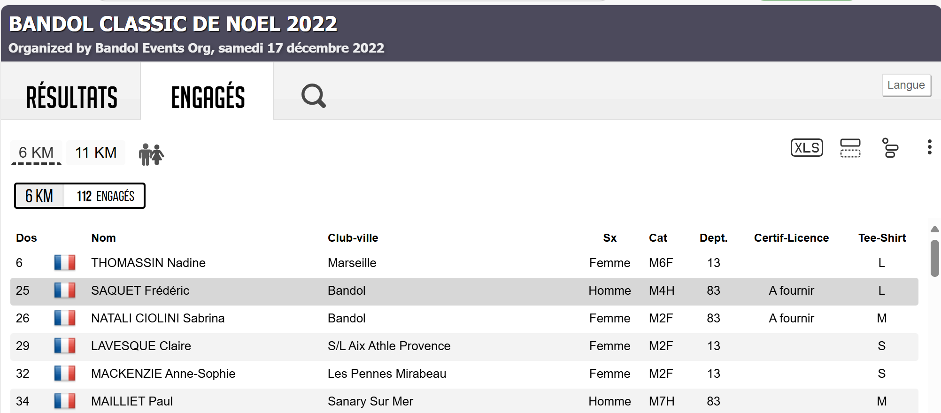Switch to the RÉSULTATS tab
Viewport: 941px width, 413px height.
71,97
